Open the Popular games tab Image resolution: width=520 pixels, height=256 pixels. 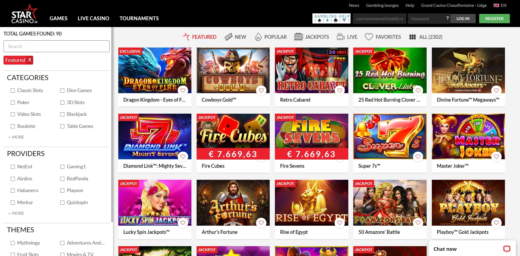[x=271, y=37]
